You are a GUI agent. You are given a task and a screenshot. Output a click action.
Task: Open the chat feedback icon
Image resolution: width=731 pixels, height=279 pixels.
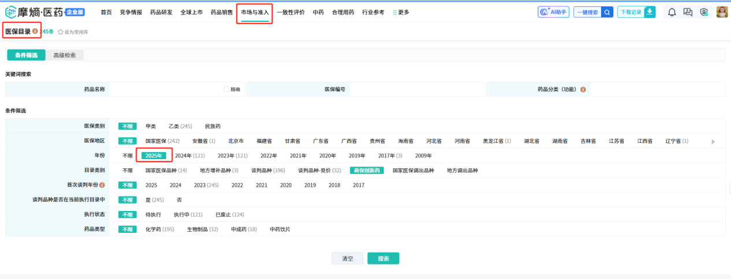pos(688,12)
